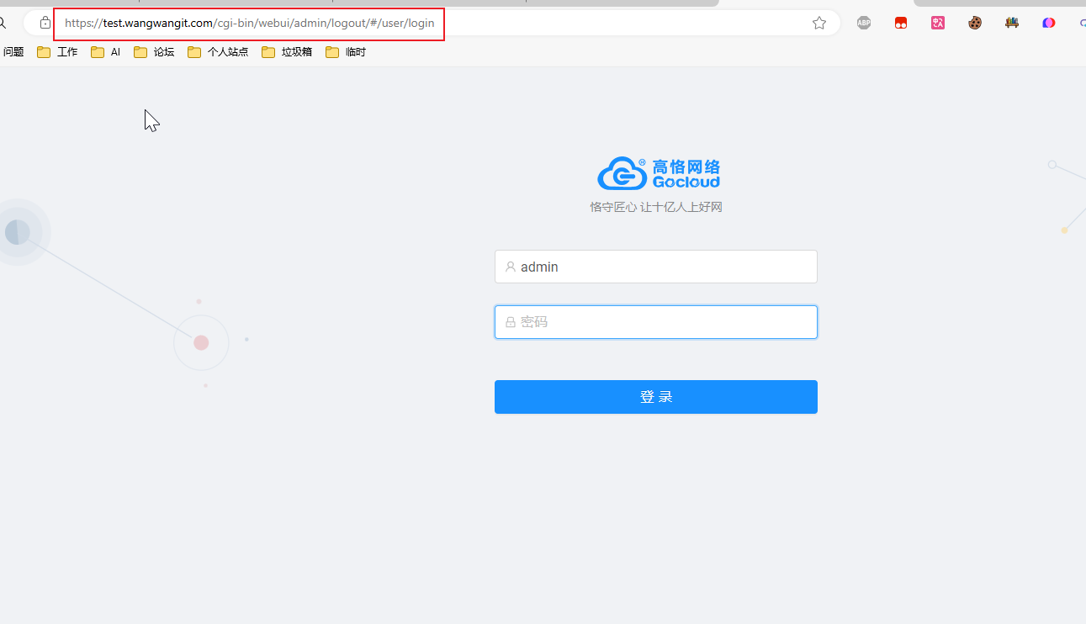This screenshot has height=624, width=1086.
Task: Open the cookie extension icon
Action: [975, 24]
